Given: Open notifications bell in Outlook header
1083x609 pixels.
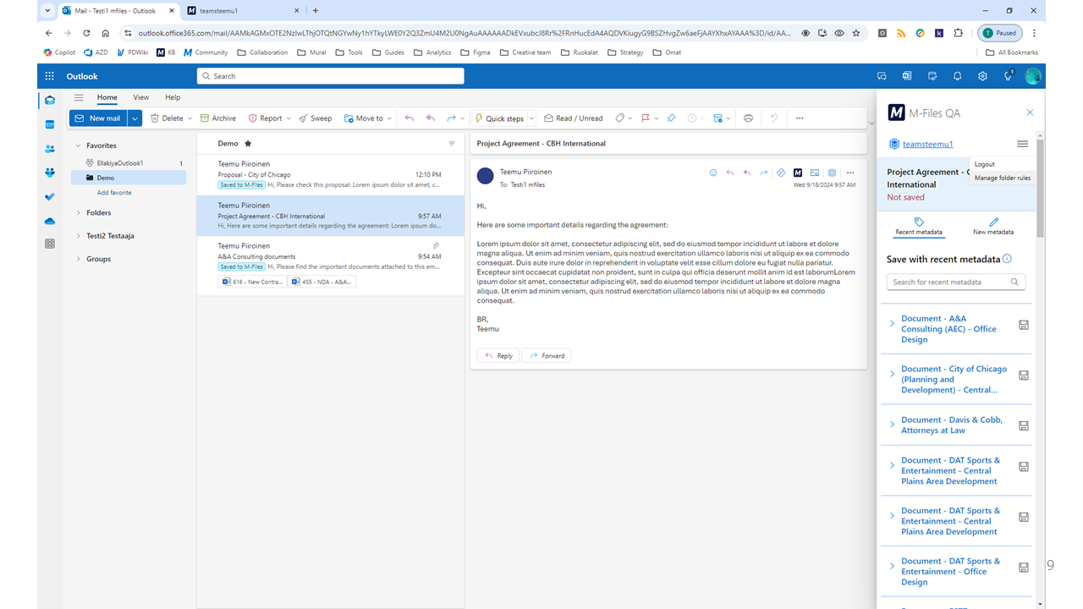Looking at the screenshot, I should [958, 76].
